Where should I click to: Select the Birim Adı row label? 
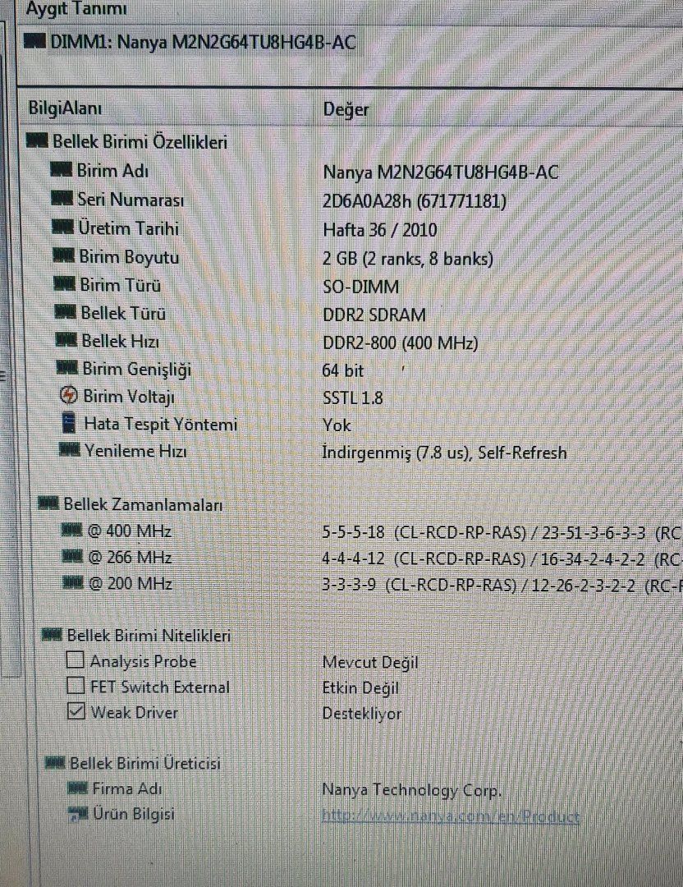tap(112, 170)
